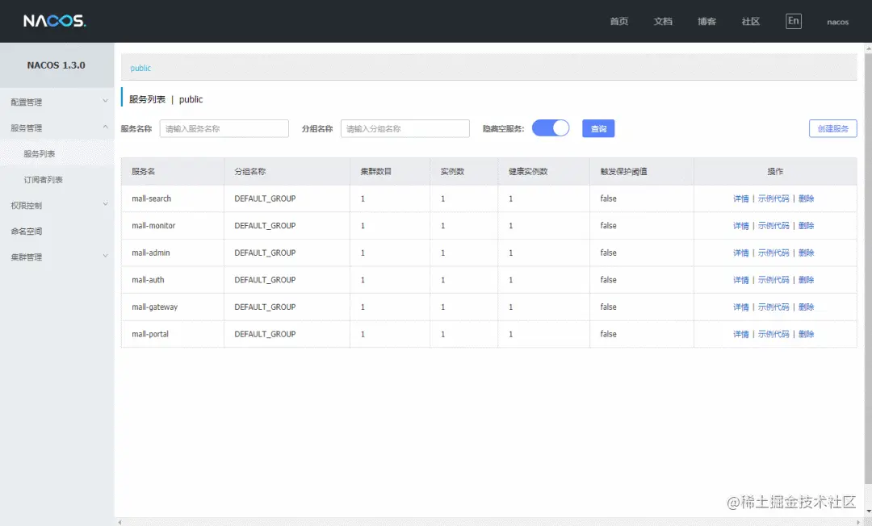Click 删除 for mall-auth
Image resolution: width=872 pixels, height=526 pixels.
[807, 280]
